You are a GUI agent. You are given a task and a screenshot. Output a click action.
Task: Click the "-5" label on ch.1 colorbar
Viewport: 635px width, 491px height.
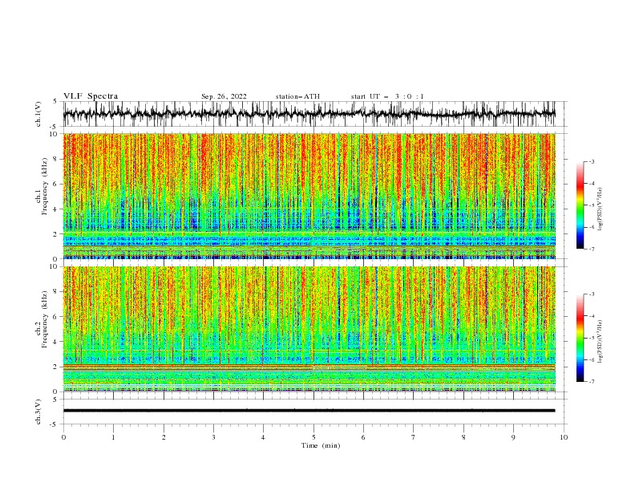[592, 205]
